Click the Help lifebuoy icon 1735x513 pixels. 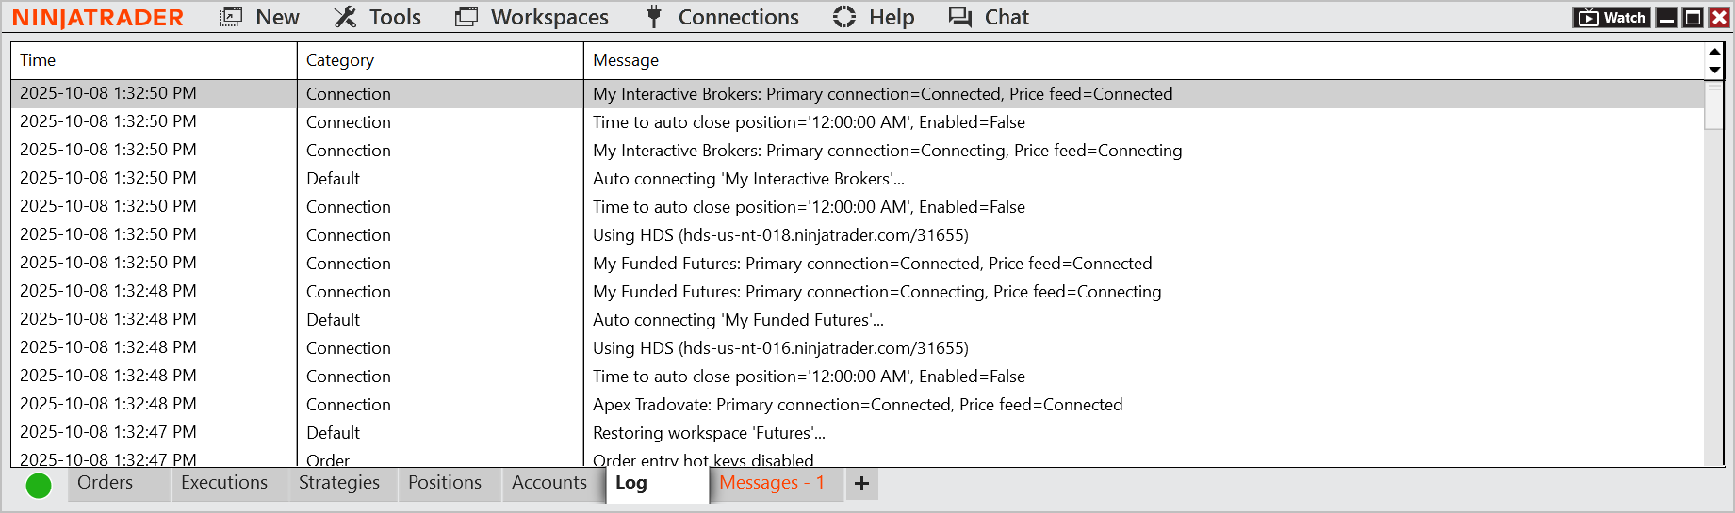pos(844,18)
